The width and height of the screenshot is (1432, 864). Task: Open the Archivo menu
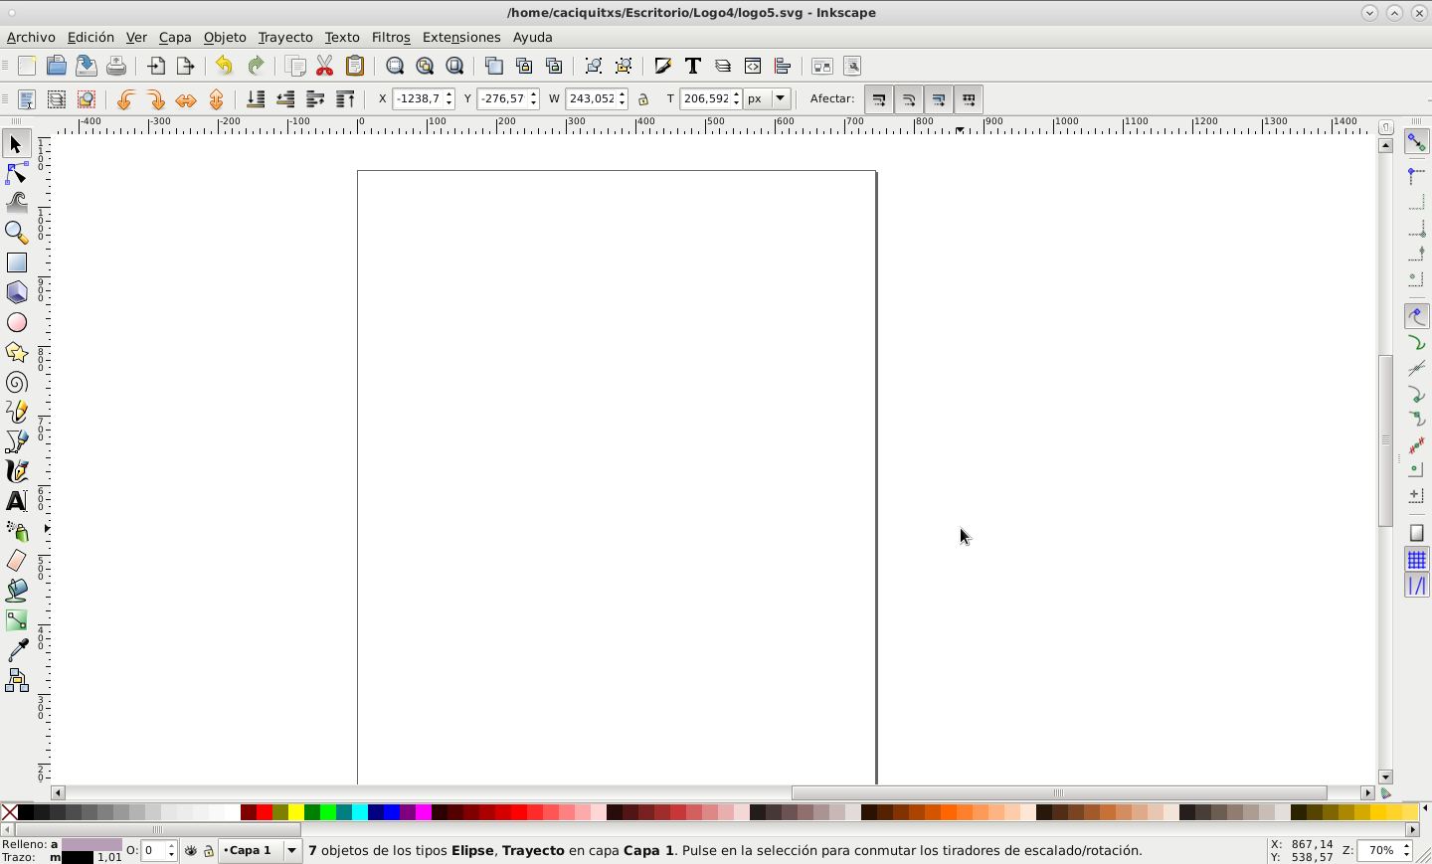pyautogui.click(x=31, y=37)
